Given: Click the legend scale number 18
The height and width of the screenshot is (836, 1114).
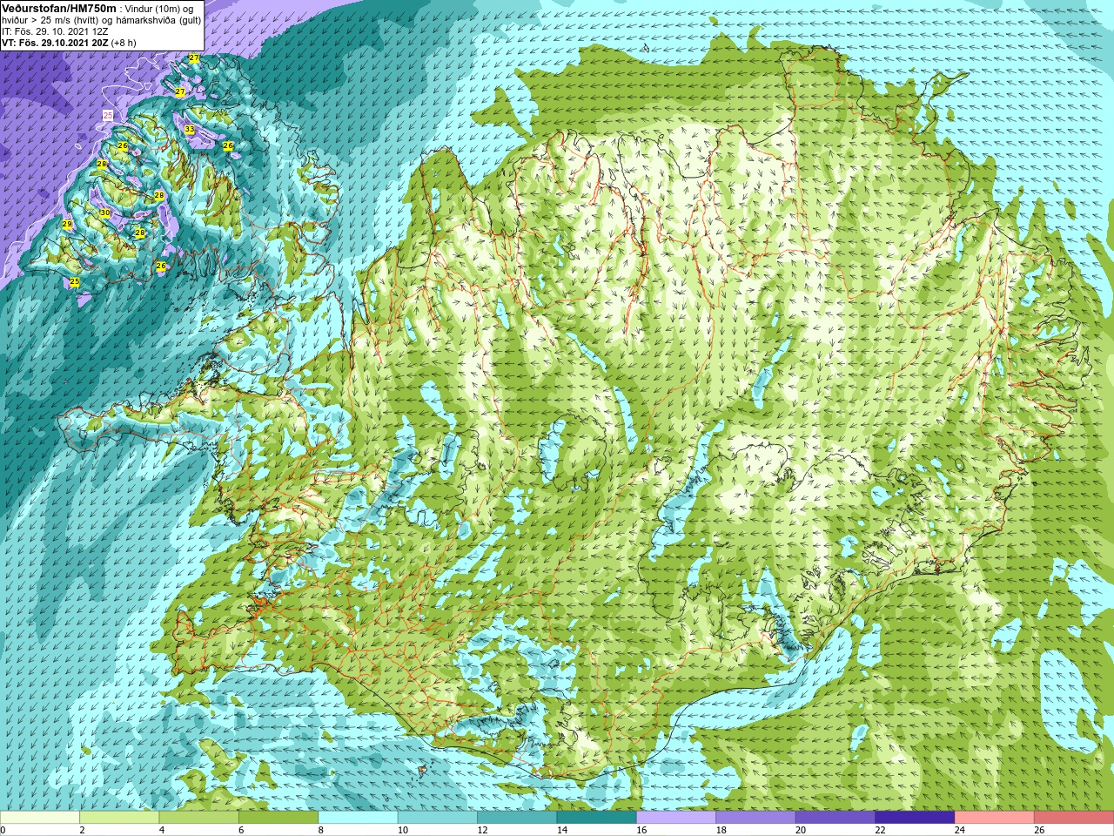Looking at the screenshot, I should coord(721,830).
